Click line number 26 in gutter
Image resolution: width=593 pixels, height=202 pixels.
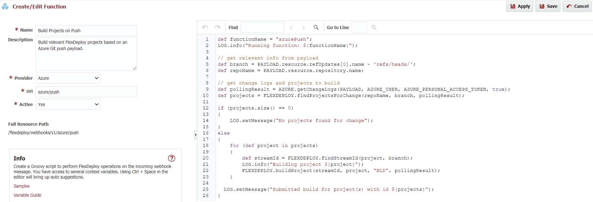206,195
